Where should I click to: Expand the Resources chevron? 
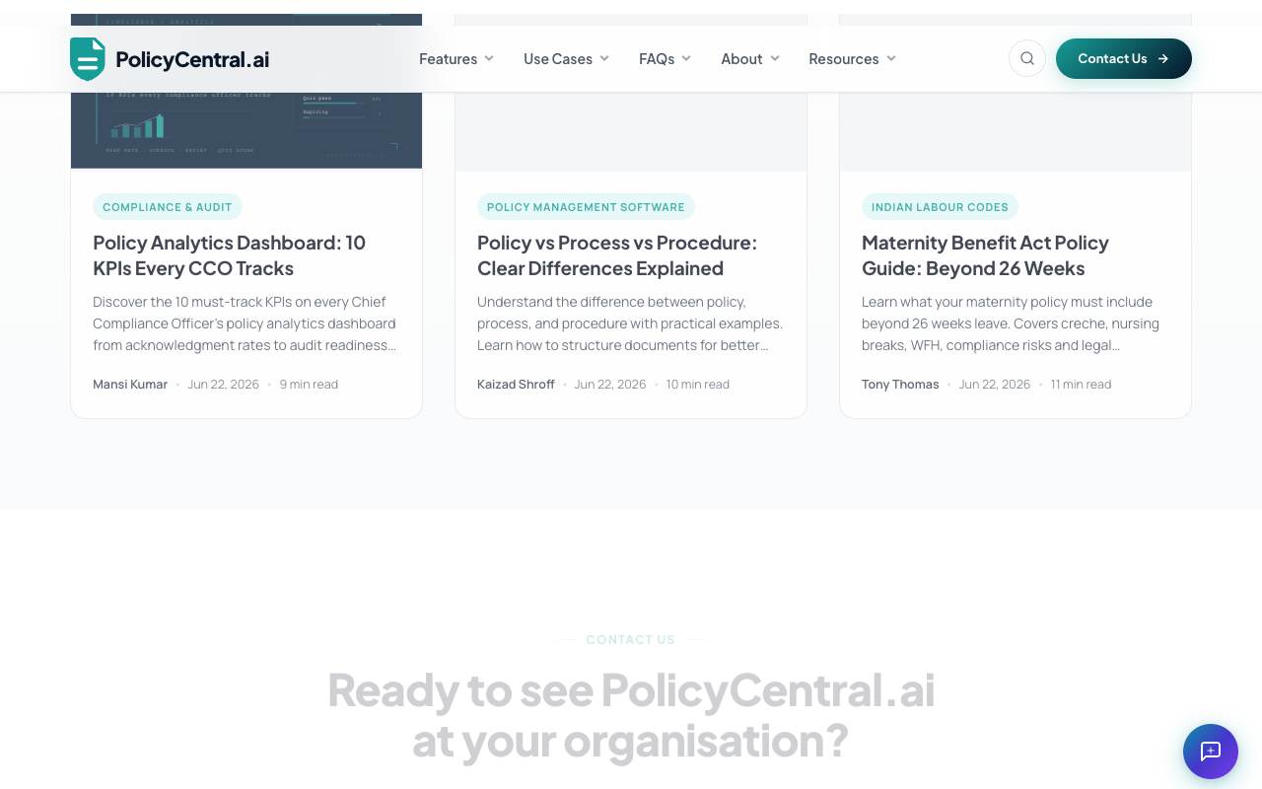click(x=891, y=58)
